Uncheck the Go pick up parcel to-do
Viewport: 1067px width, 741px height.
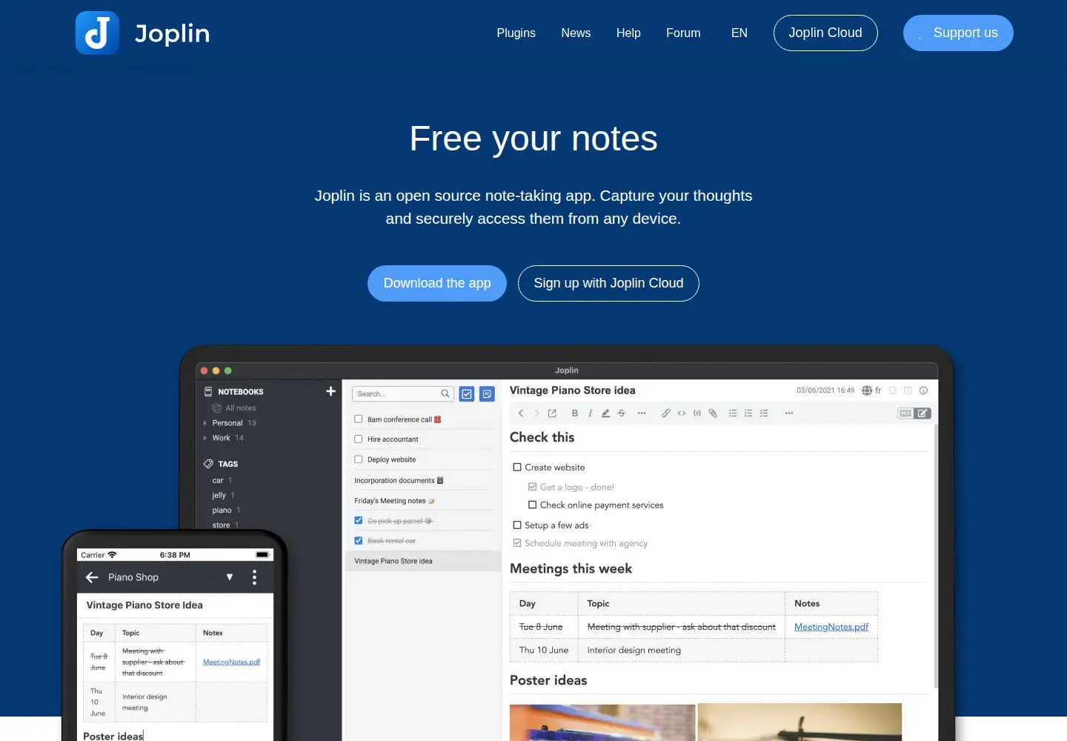click(x=359, y=520)
